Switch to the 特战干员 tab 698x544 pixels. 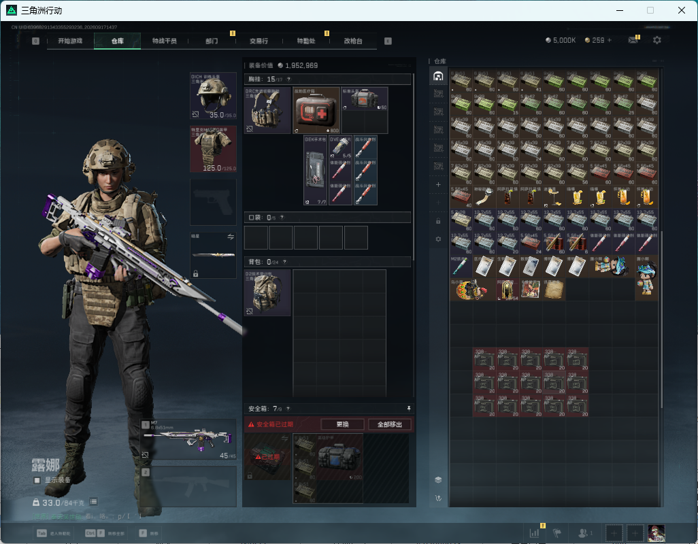[164, 41]
